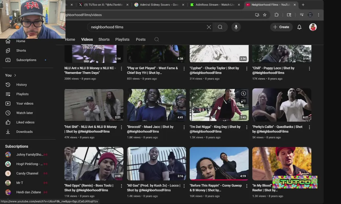The height and width of the screenshot is (204, 341).
Task: Open new browser tab with plus
Action: (x=303, y=5)
